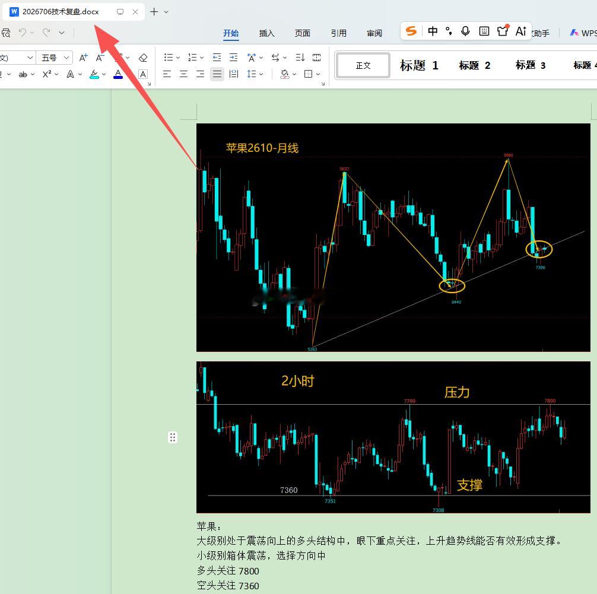
Task: Switch to 页面 ribbon tab
Action: click(x=302, y=33)
